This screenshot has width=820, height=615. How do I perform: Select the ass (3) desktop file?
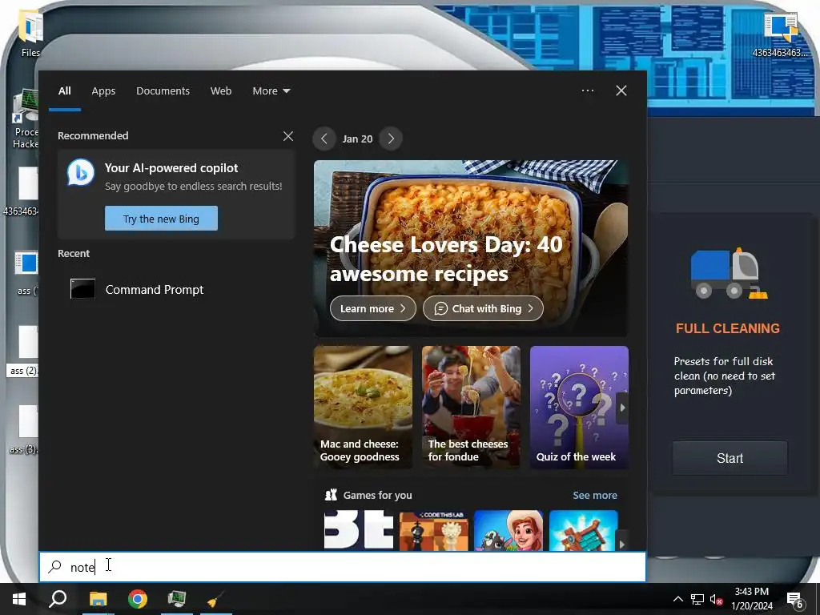[24, 430]
